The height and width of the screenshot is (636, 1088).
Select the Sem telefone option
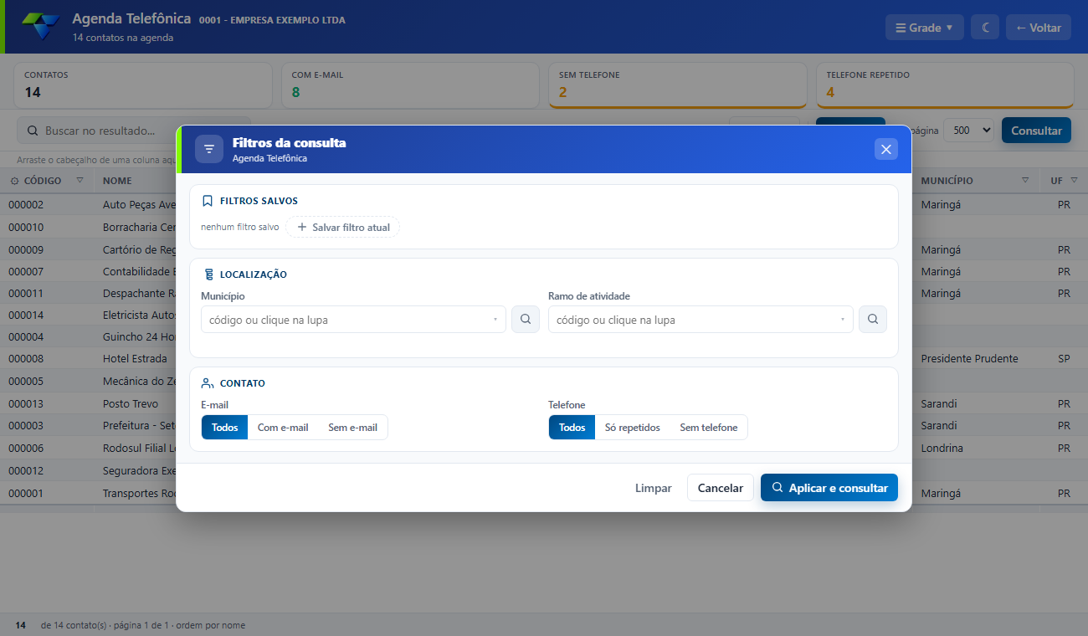pos(709,428)
